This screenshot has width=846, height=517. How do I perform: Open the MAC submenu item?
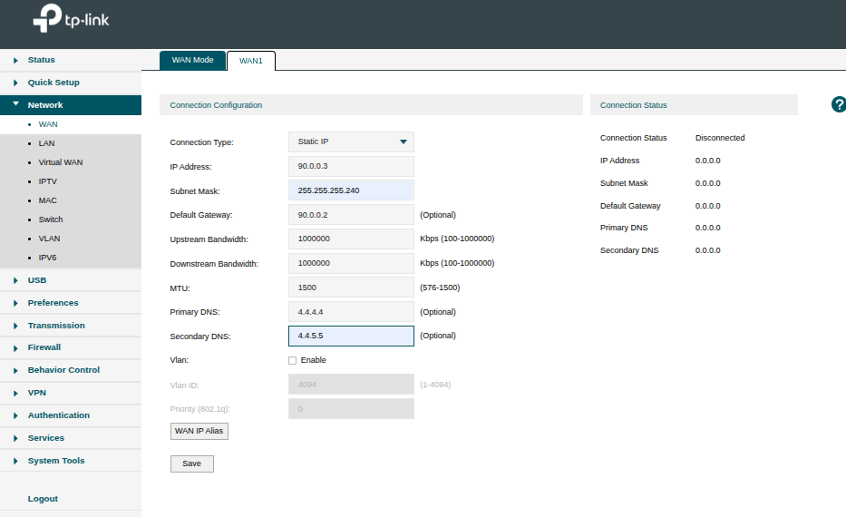tap(47, 200)
